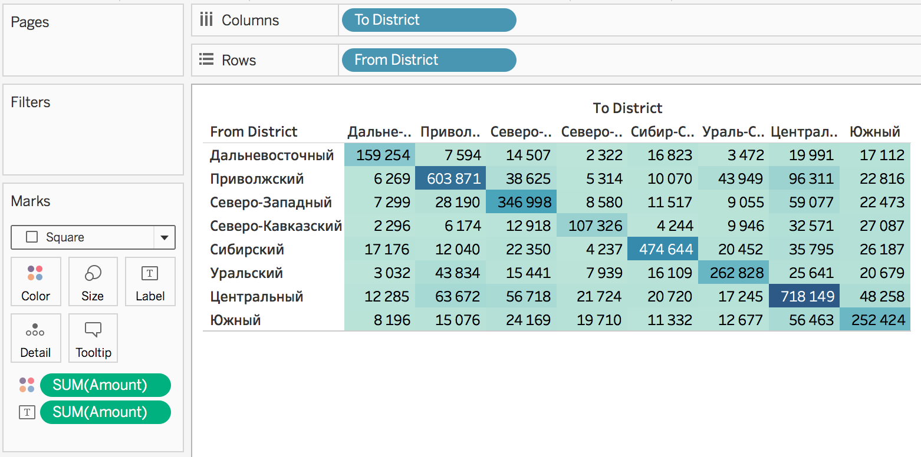Click the SUM(Amount) label pill
921x457 pixels.
click(x=105, y=412)
